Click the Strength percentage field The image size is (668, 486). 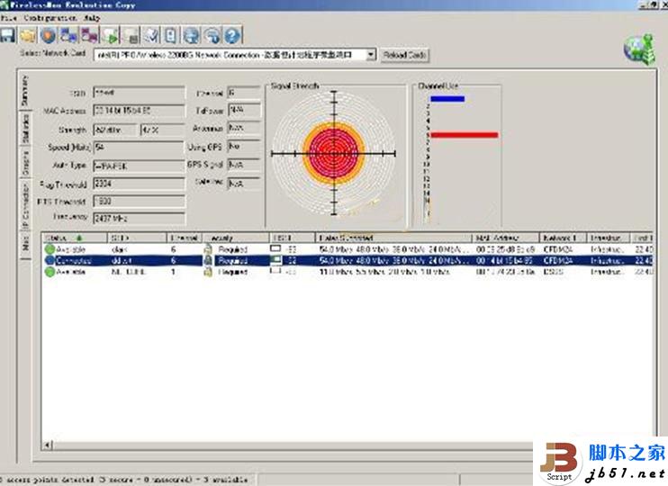[x=163, y=130]
